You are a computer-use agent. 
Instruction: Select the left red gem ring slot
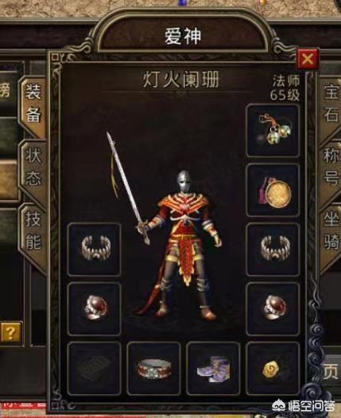pos(94,309)
